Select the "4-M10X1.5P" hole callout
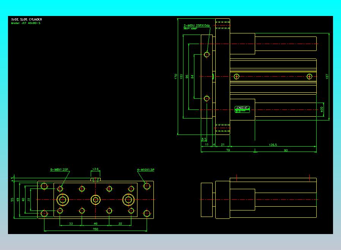Viewport: 341px width, 250px height. tap(146, 170)
